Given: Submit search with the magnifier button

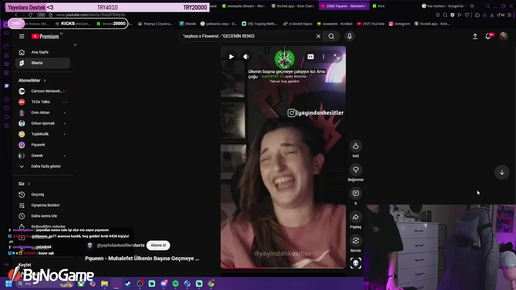Looking at the screenshot, I should pyautogui.click(x=331, y=36).
